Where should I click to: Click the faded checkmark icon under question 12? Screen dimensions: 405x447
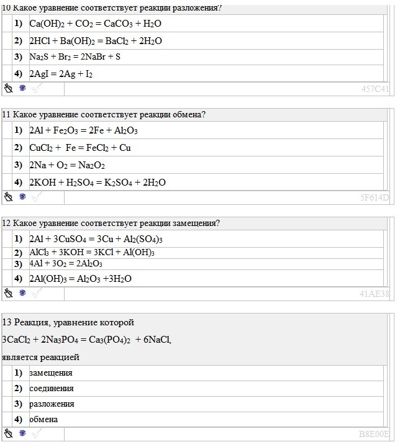tap(37, 292)
